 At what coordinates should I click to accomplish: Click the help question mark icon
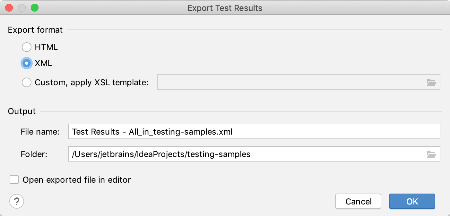pyautogui.click(x=17, y=201)
